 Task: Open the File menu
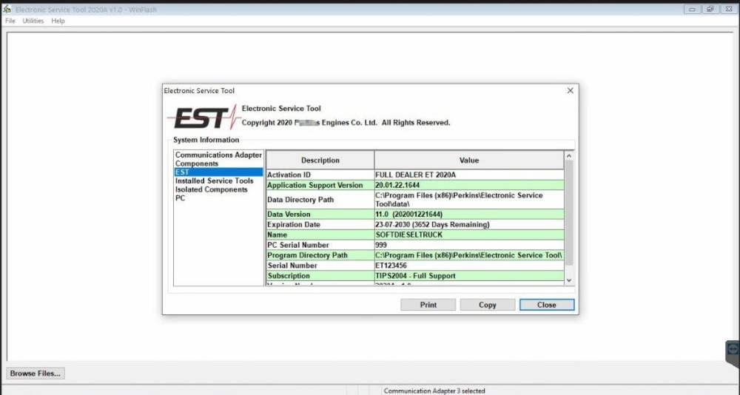pyautogui.click(x=10, y=21)
